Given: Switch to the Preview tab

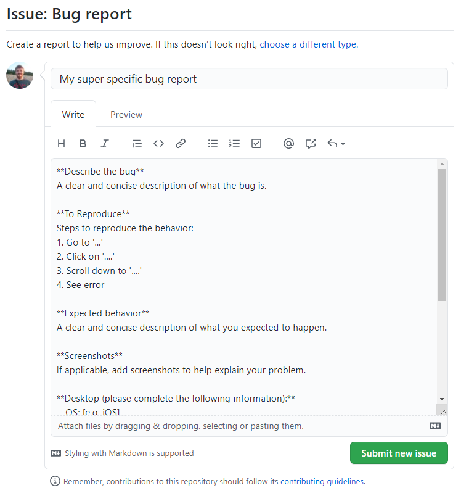Looking at the screenshot, I should 126,115.
